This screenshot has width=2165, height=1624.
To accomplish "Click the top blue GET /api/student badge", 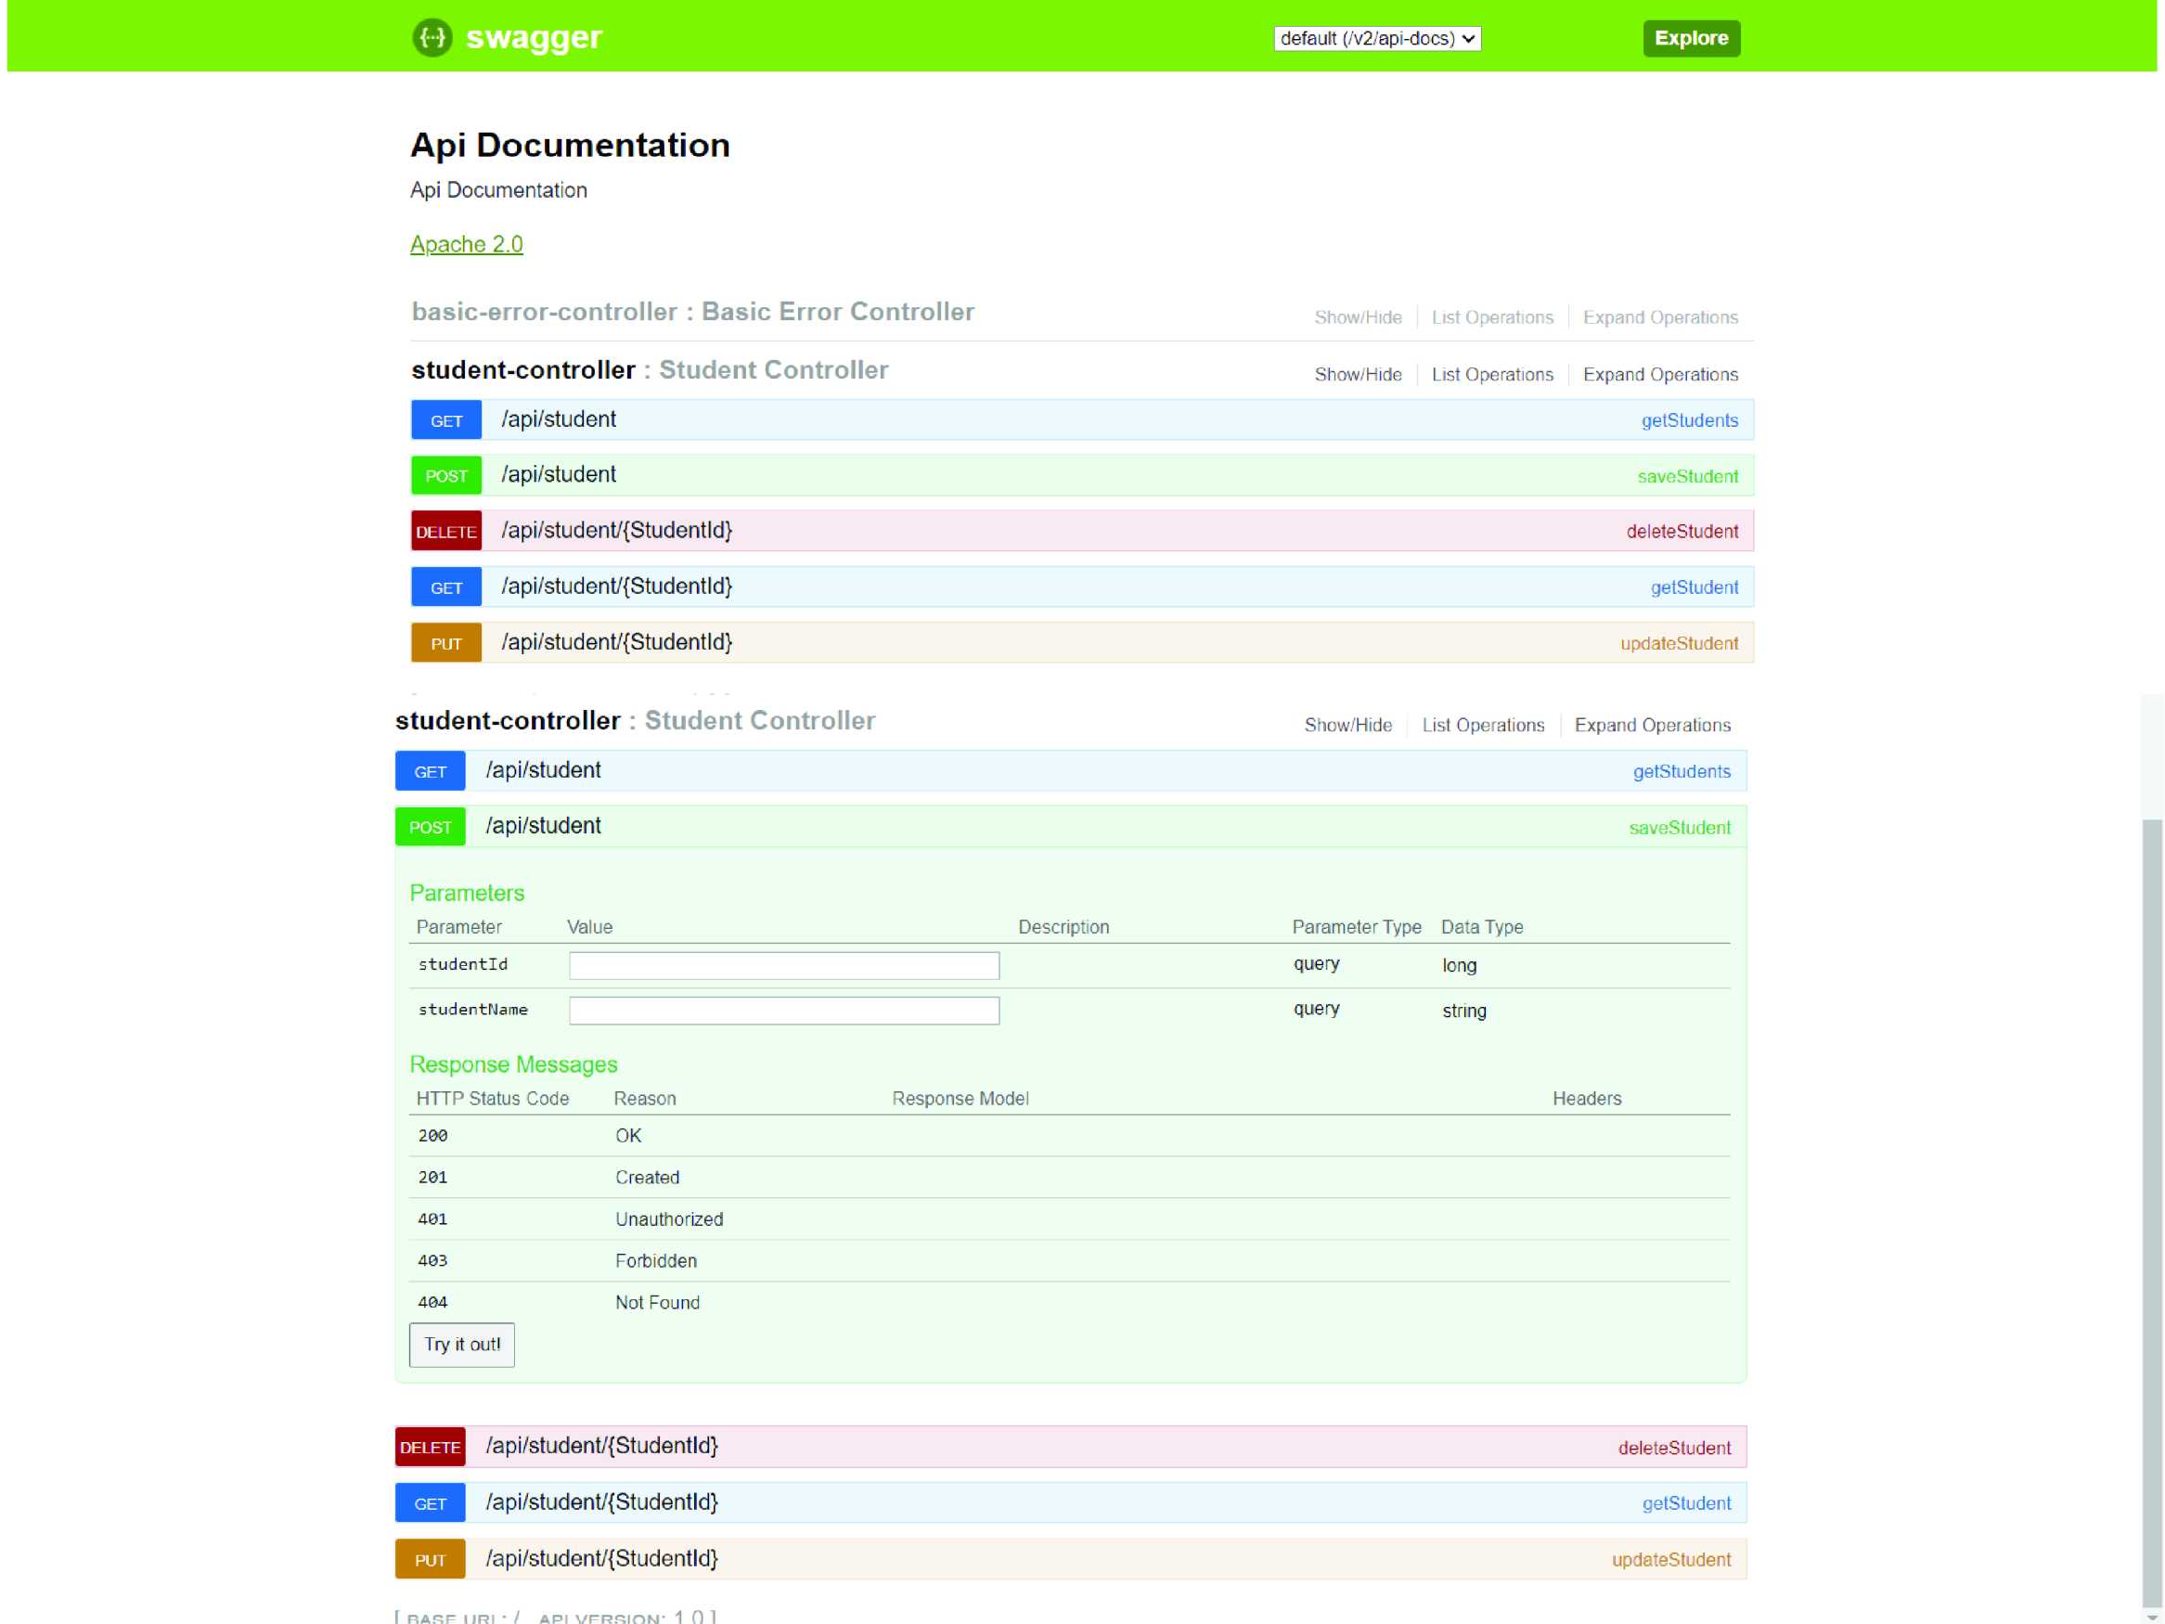I will [445, 420].
